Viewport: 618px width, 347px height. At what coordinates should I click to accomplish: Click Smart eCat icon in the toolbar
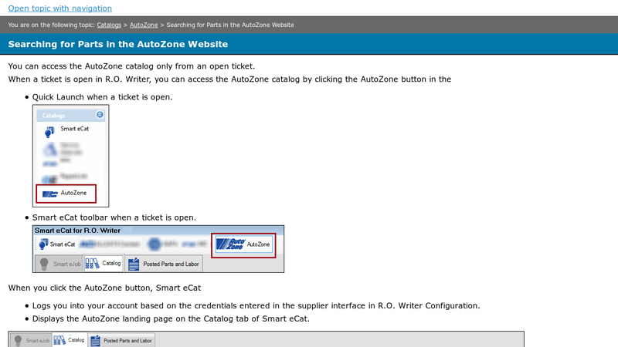[x=43, y=244]
